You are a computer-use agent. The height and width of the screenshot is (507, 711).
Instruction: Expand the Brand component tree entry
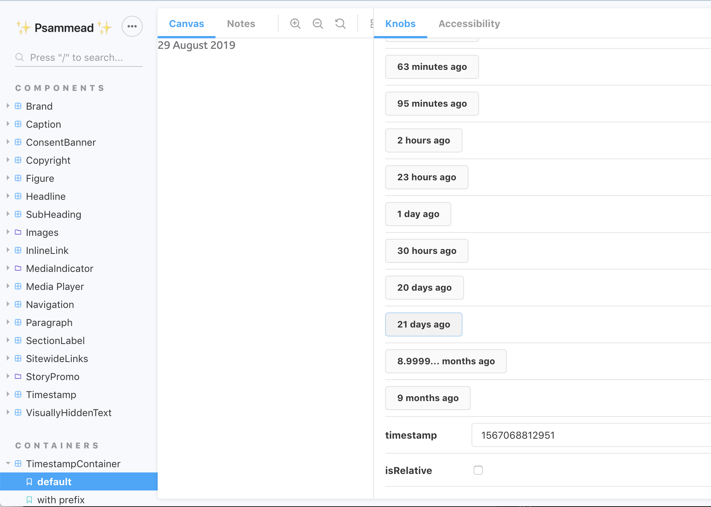coord(7,106)
